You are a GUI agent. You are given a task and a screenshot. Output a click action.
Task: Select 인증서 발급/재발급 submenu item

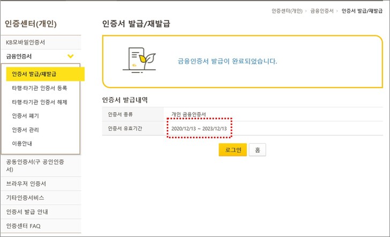click(x=45, y=74)
